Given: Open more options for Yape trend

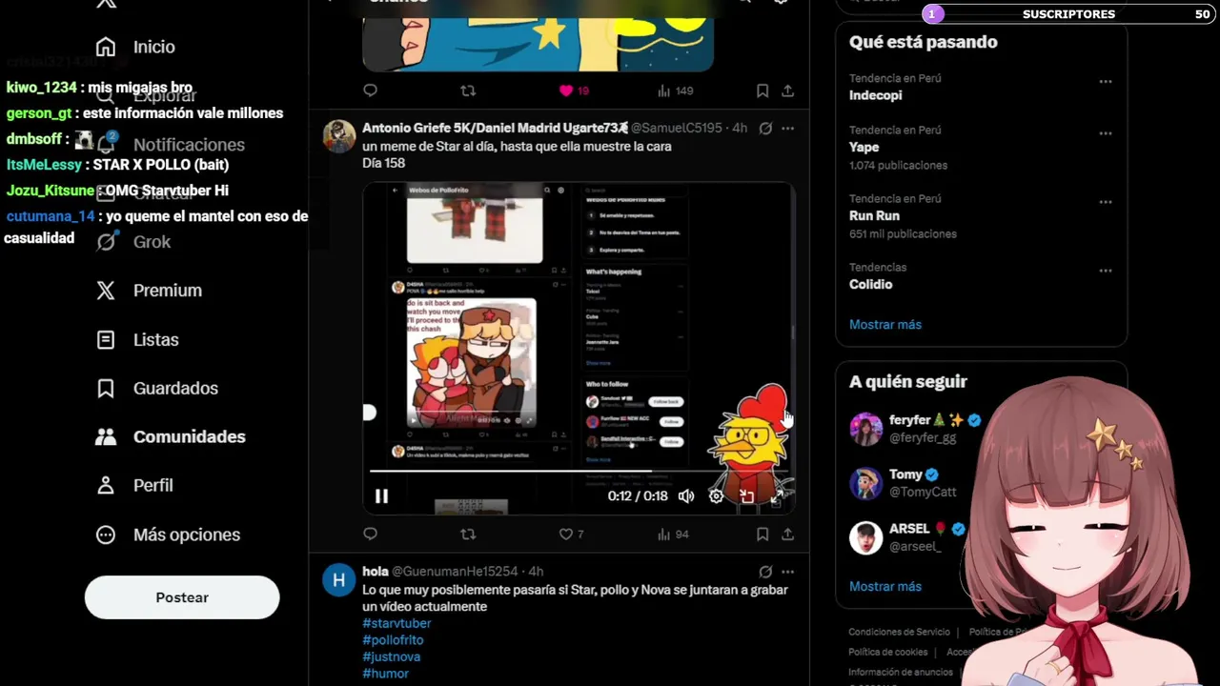Looking at the screenshot, I should click(1106, 133).
